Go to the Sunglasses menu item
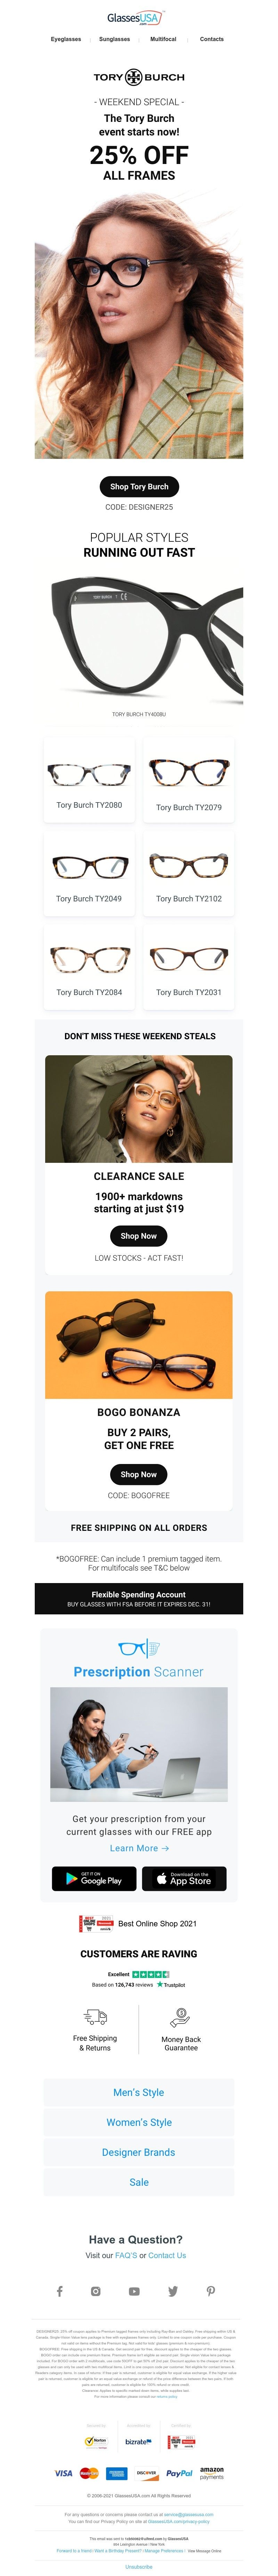This screenshot has height=2576, width=278. coord(115,39)
